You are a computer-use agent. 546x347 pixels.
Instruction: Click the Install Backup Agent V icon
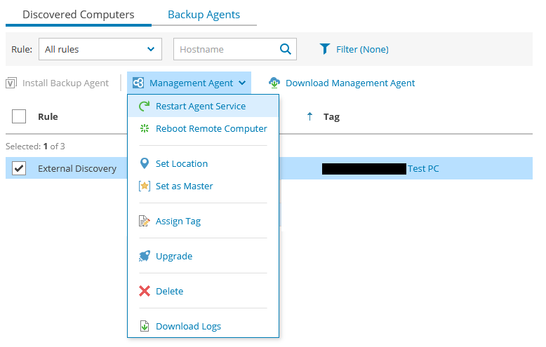click(11, 83)
